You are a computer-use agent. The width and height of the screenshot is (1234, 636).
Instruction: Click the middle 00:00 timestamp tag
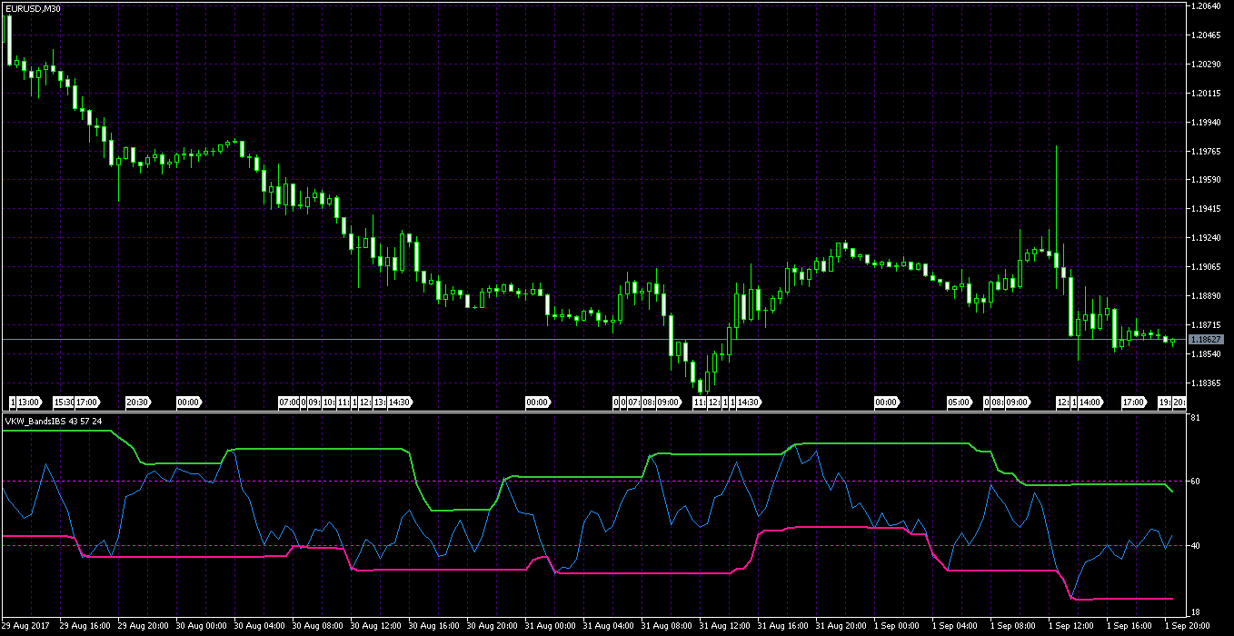[x=536, y=401]
